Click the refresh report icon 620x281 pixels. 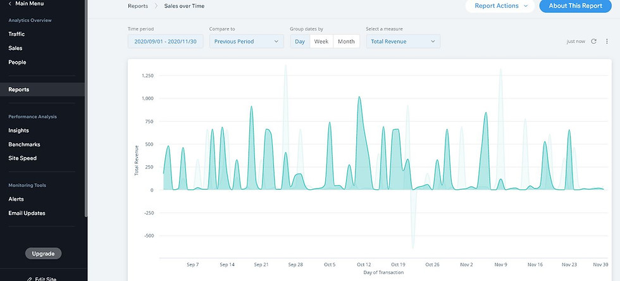(x=593, y=41)
